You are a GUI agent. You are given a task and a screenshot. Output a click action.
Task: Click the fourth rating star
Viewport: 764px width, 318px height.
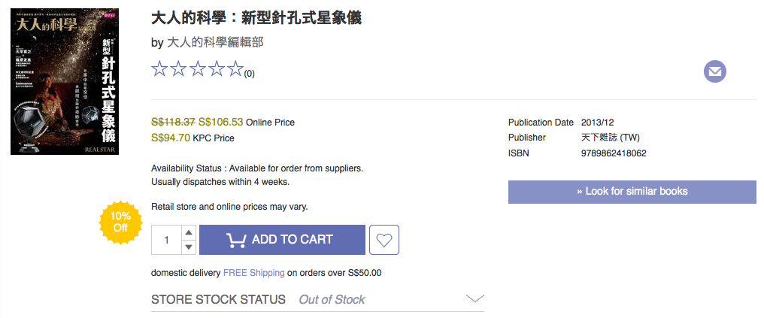(x=217, y=70)
